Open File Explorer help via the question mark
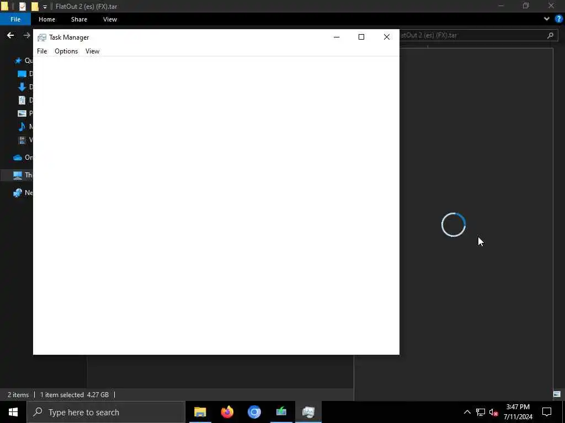 [558, 19]
